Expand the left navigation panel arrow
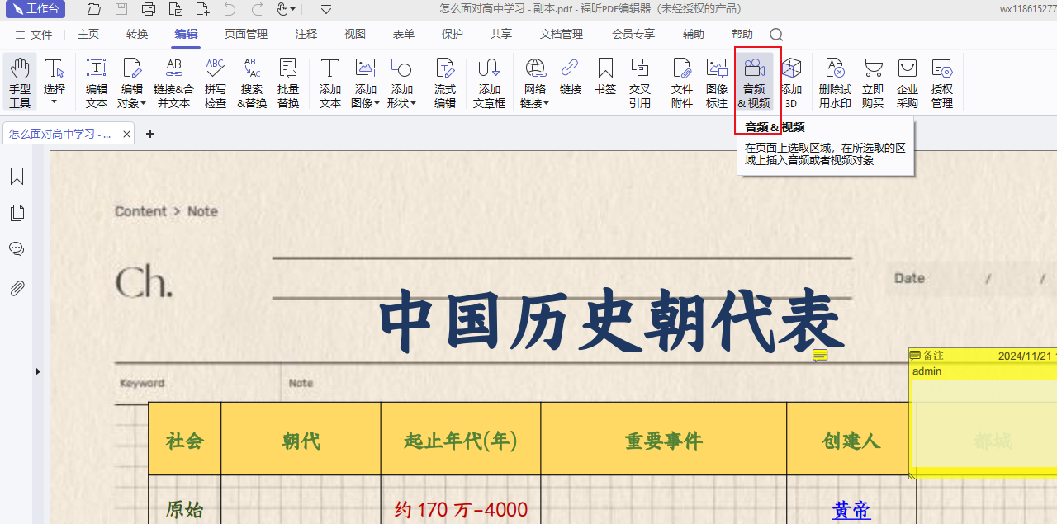Image resolution: width=1057 pixels, height=524 pixels. (x=37, y=372)
